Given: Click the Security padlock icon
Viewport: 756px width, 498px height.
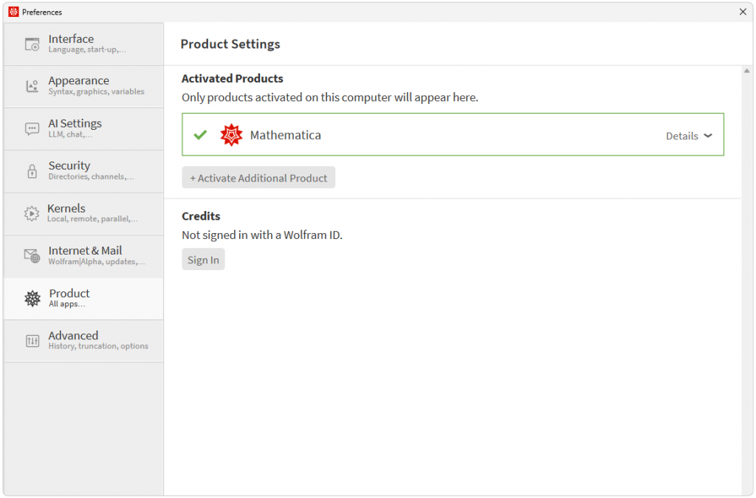Looking at the screenshot, I should (x=31, y=170).
